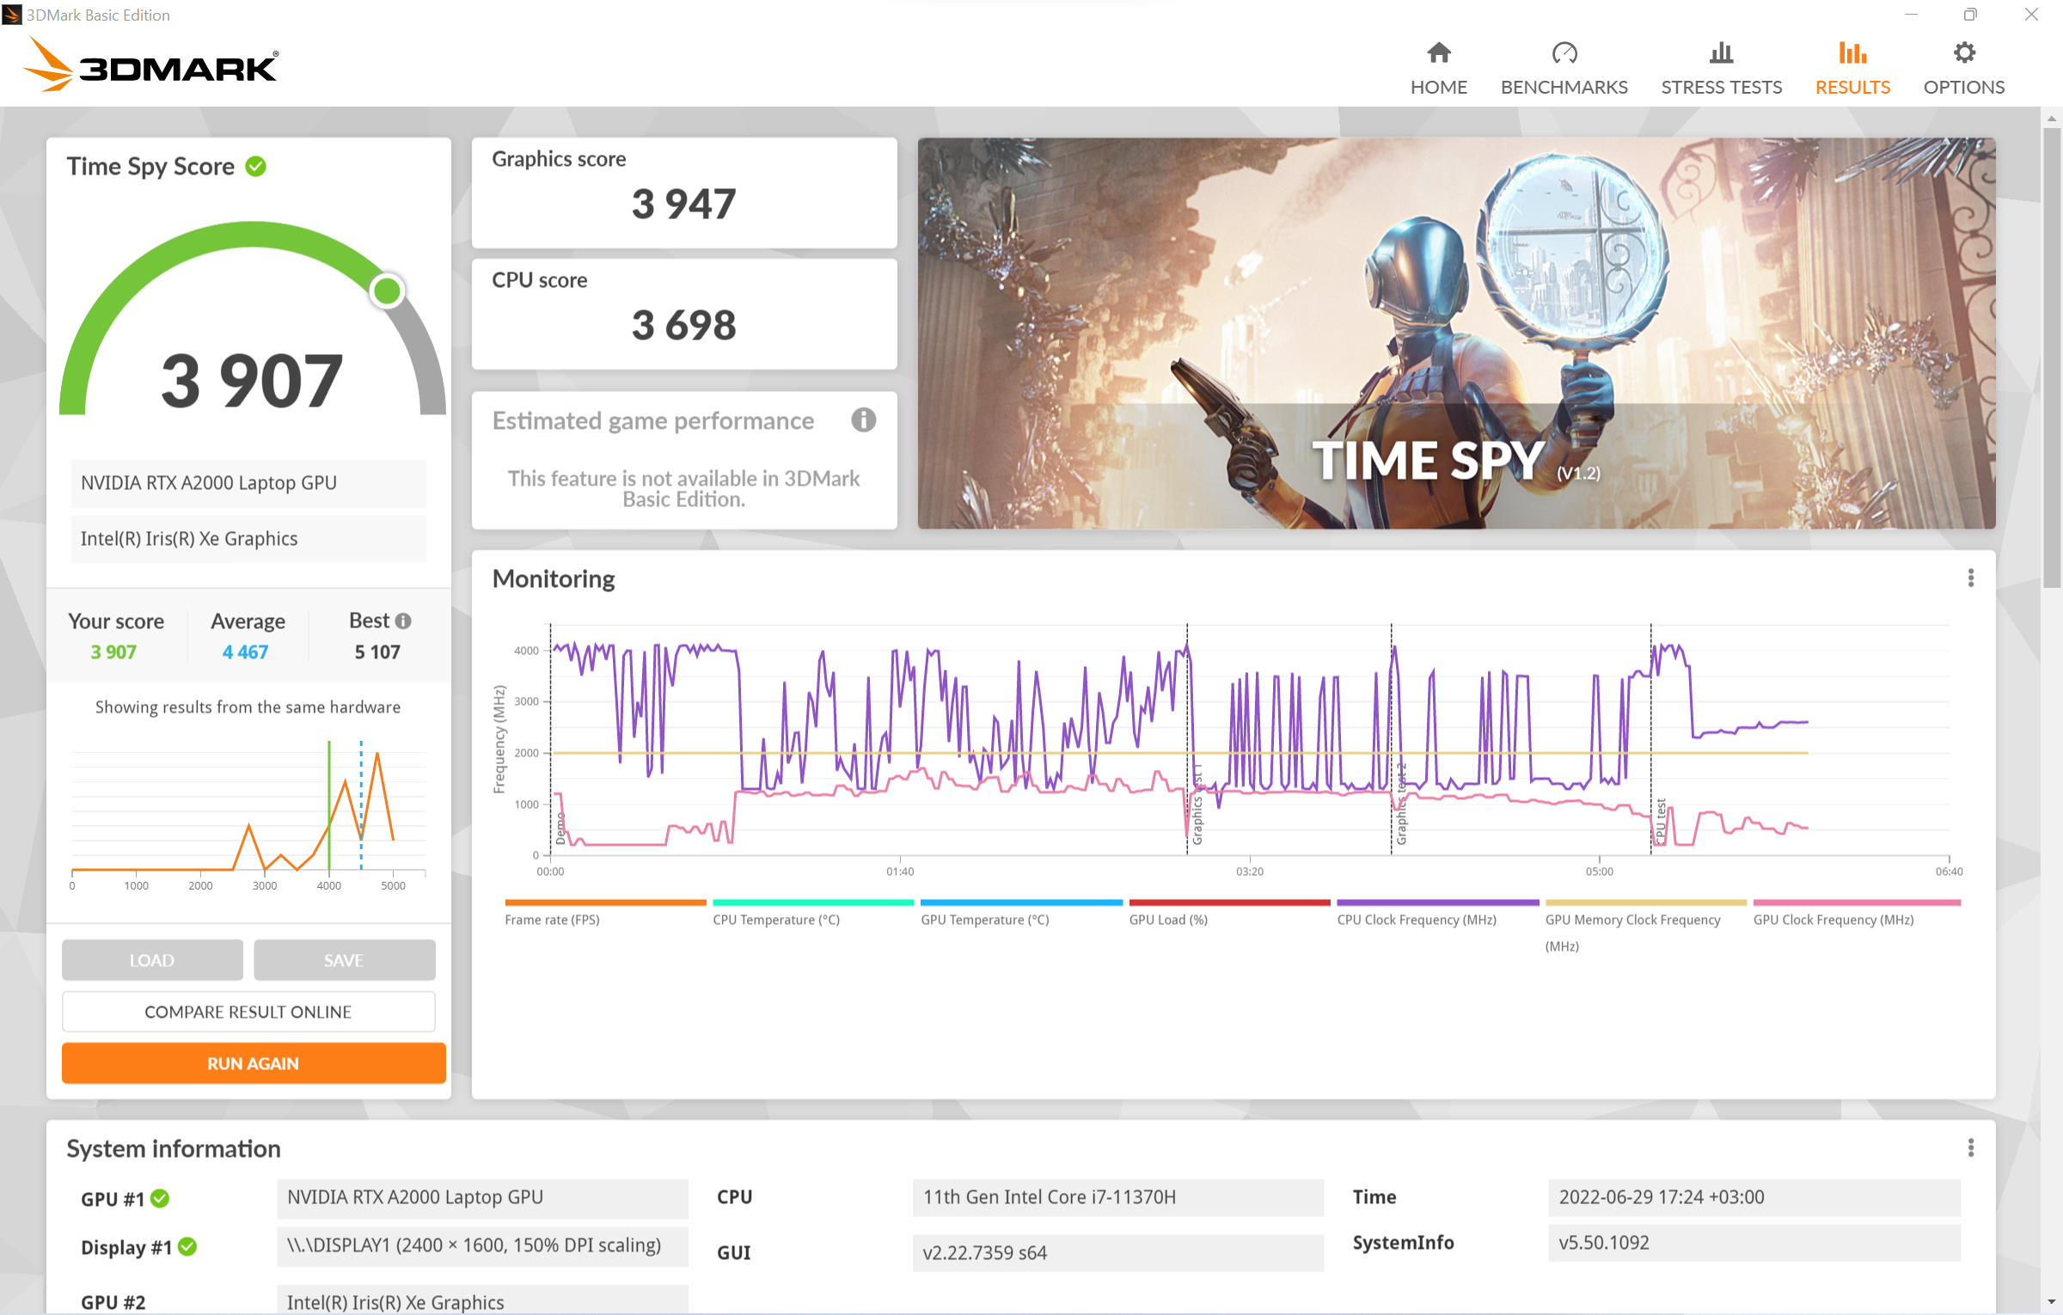This screenshot has width=2063, height=1315.
Task: Open the Monitoring panel three-dot menu
Action: tap(1970, 578)
